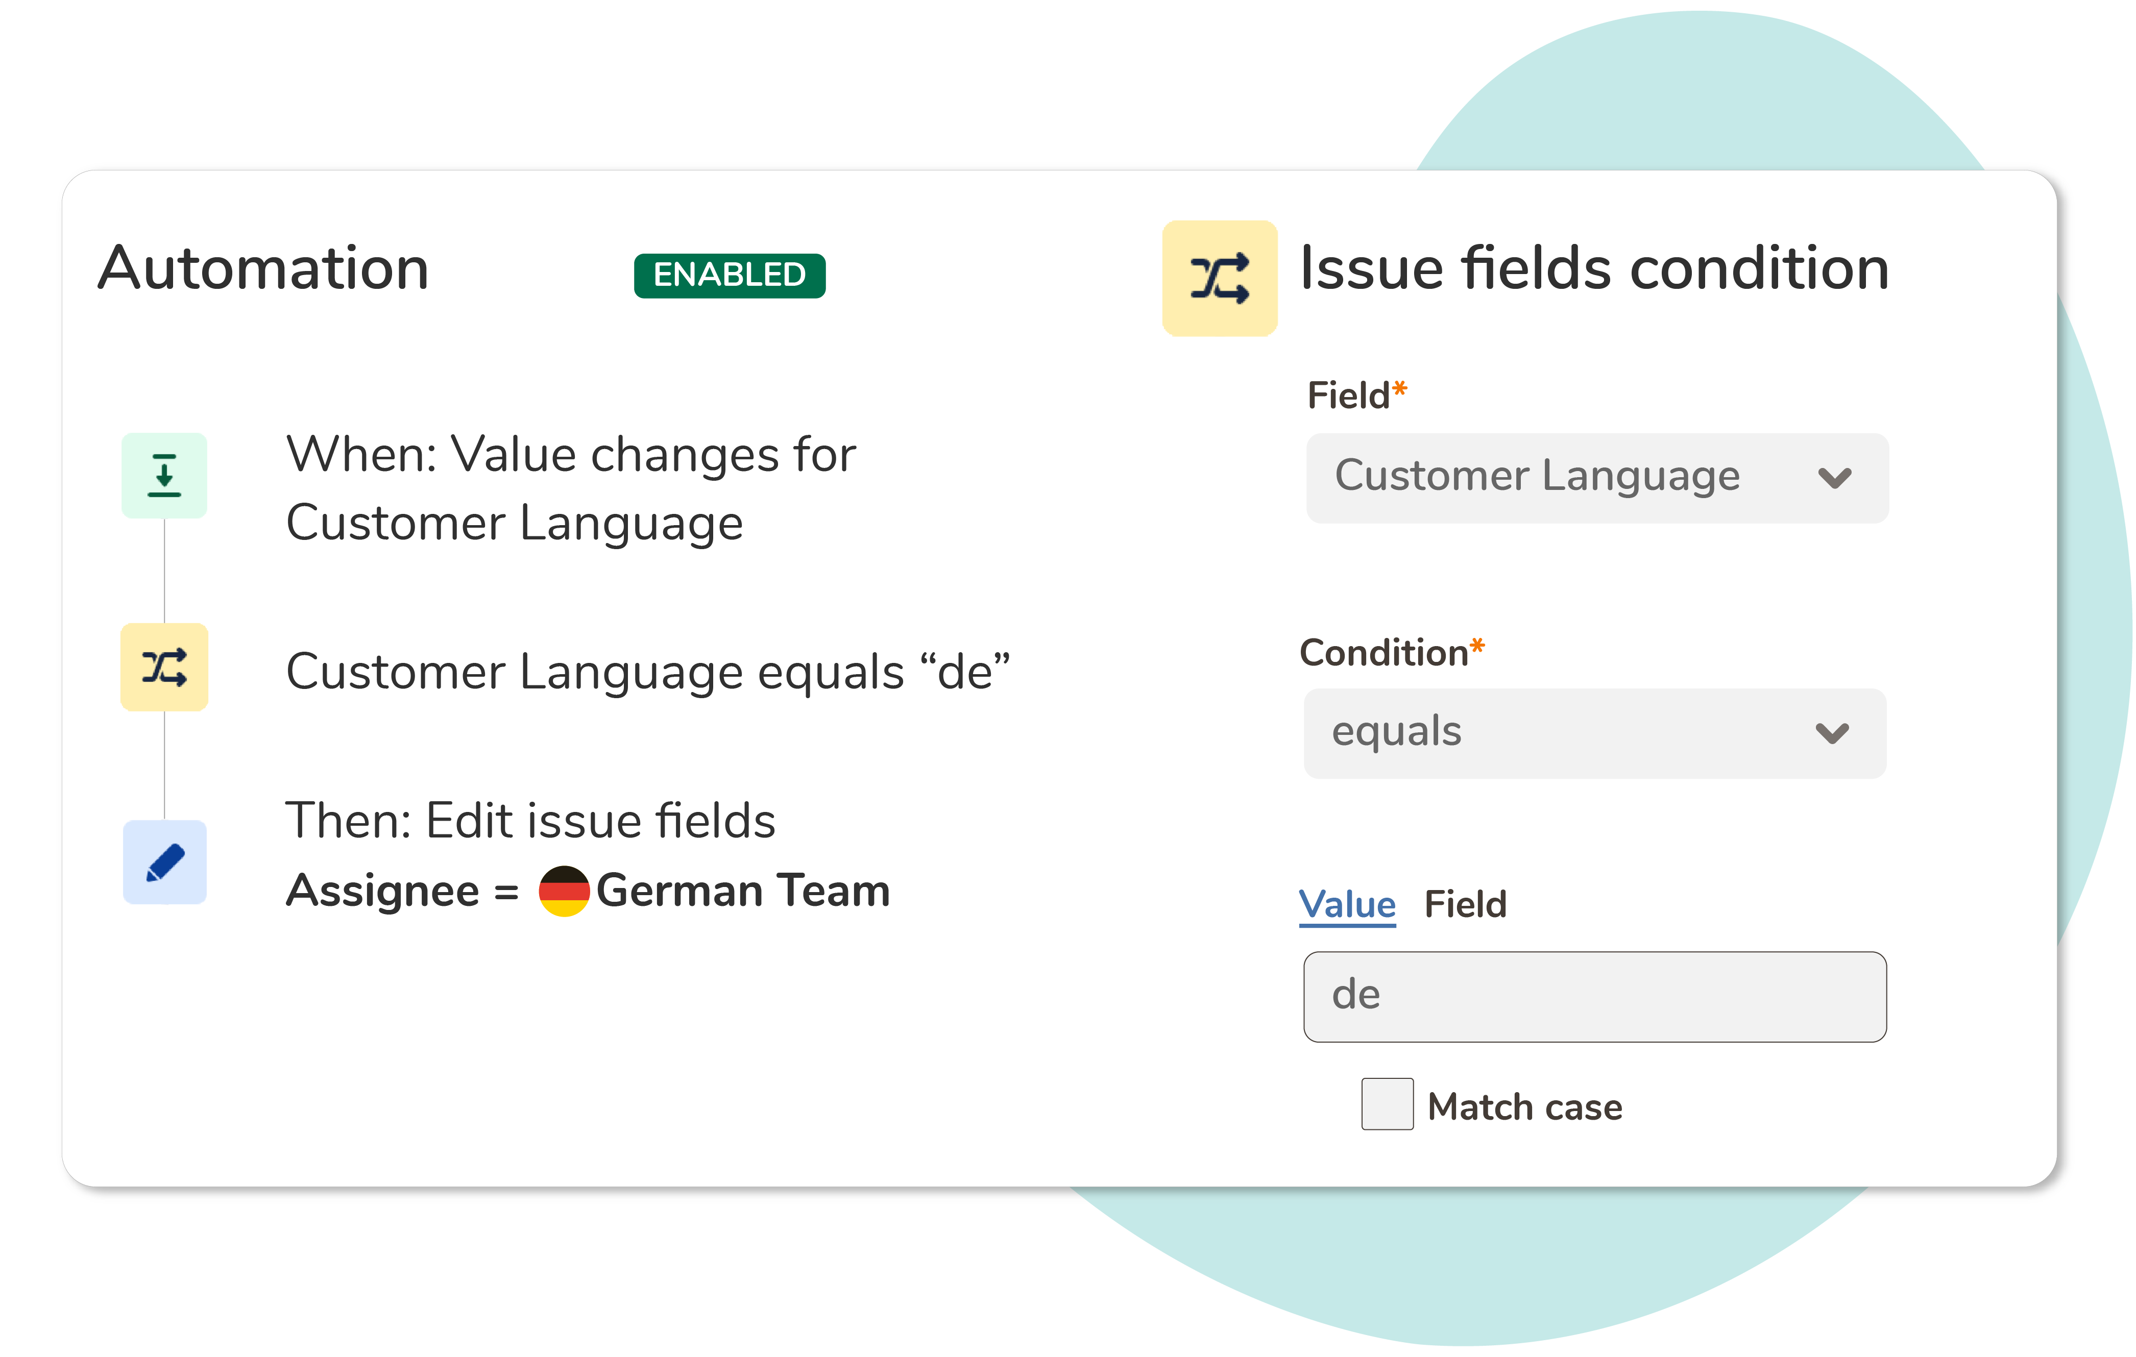The width and height of the screenshot is (2136, 1357).
Task: Click the Match case label
Action: click(x=1525, y=1107)
